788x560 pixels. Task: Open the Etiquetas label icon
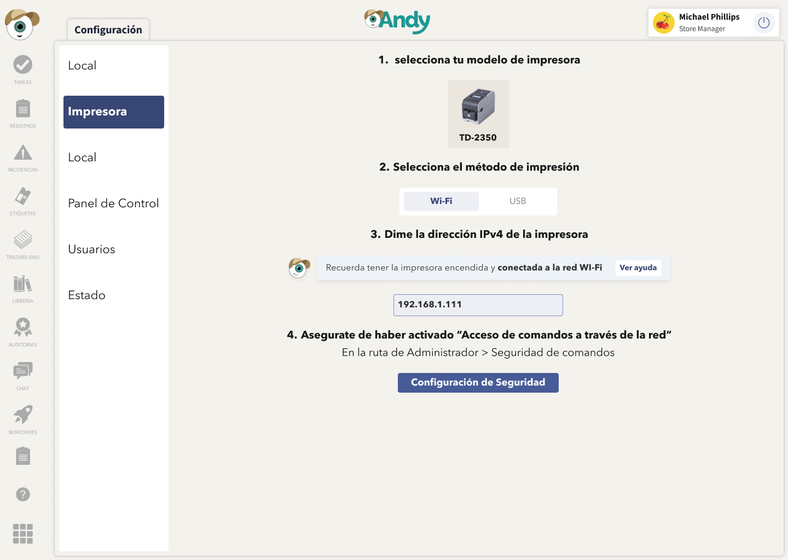coord(22,196)
